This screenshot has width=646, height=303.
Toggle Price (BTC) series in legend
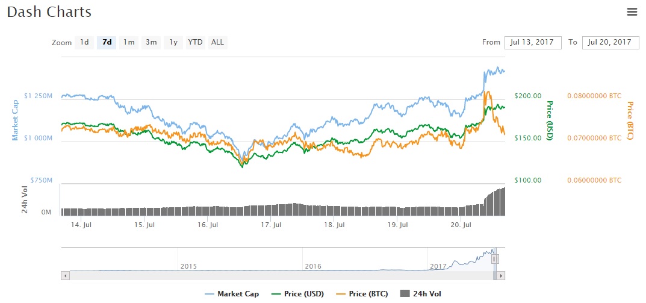tap(362, 294)
